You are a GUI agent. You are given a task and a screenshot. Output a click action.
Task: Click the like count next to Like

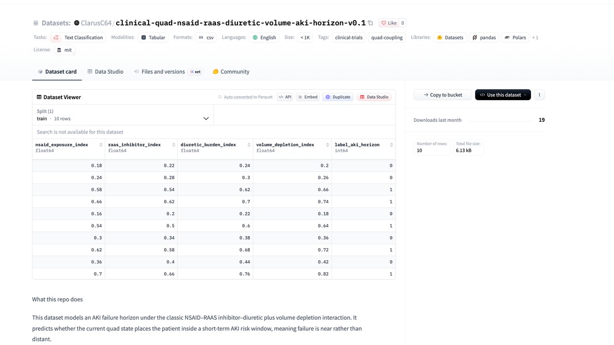tap(402, 23)
